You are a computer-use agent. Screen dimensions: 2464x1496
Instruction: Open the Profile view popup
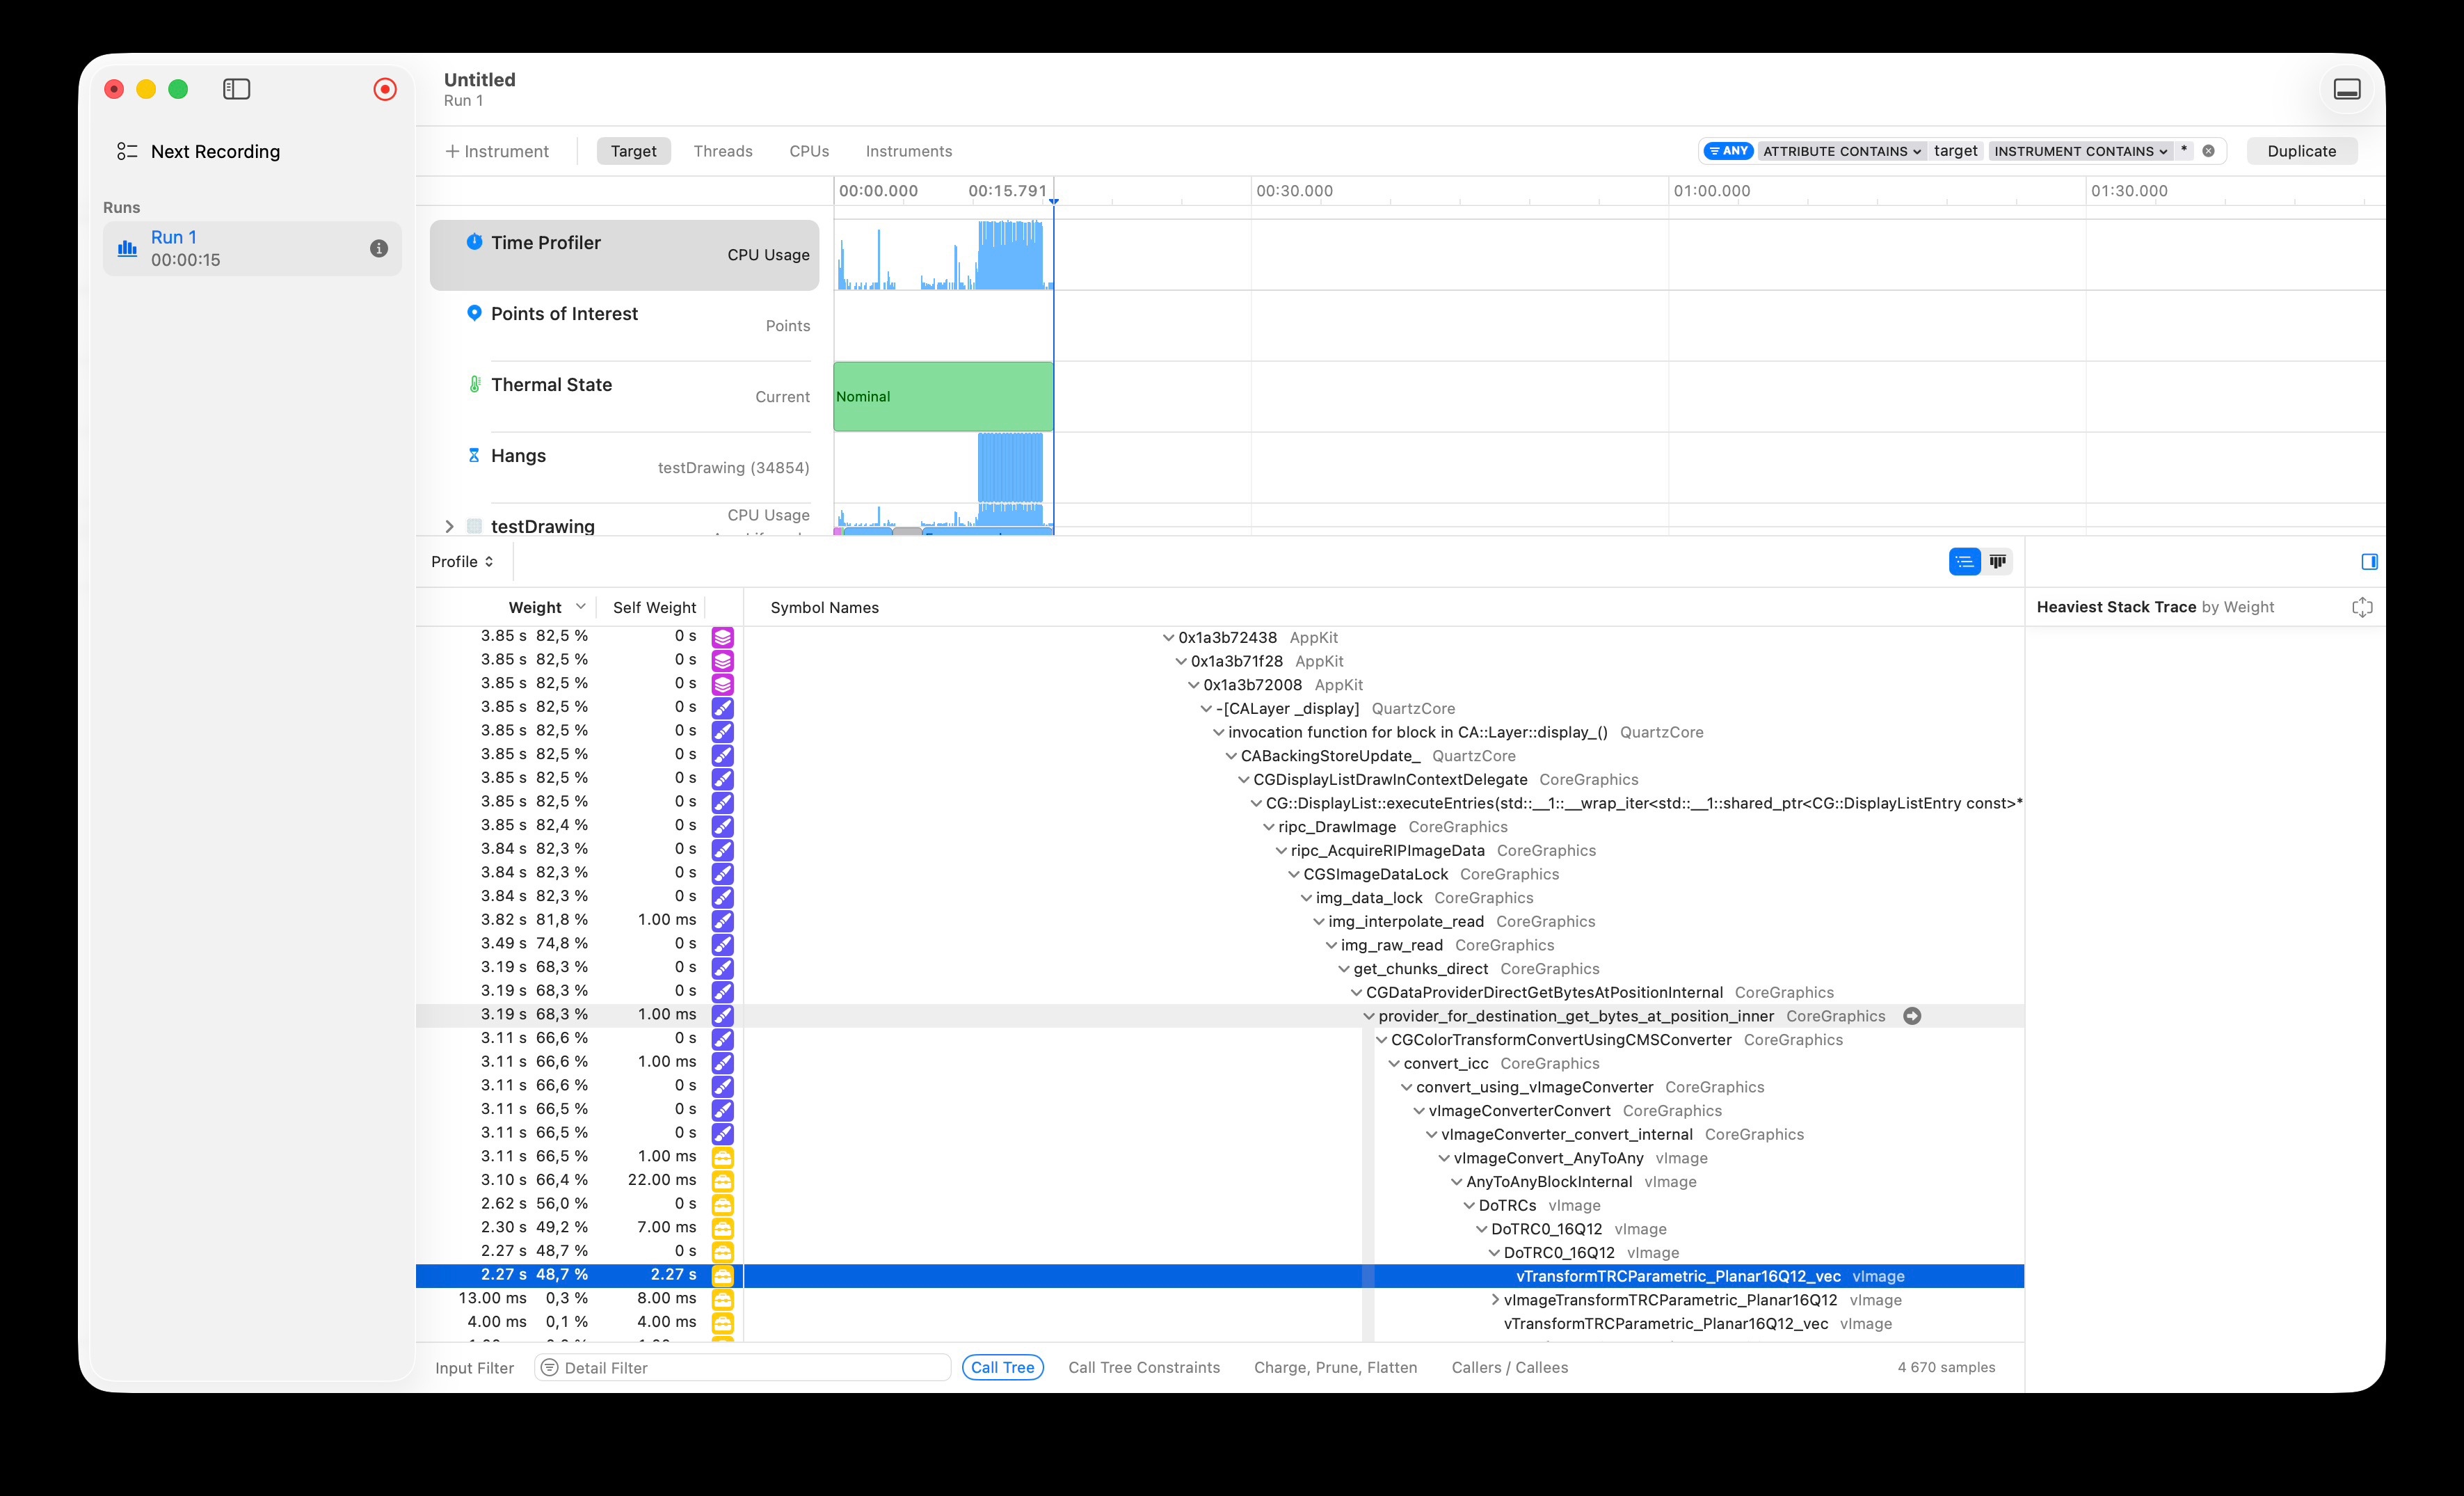462,562
